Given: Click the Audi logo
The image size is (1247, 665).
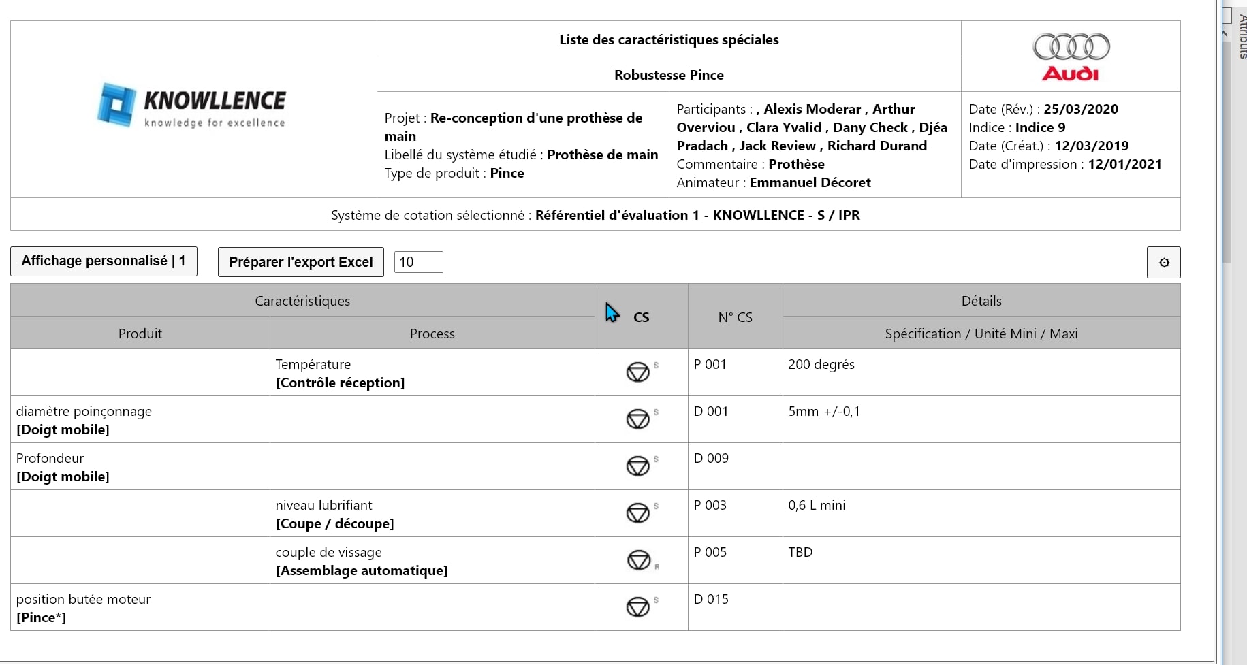Looking at the screenshot, I should tap(1071, 57).
